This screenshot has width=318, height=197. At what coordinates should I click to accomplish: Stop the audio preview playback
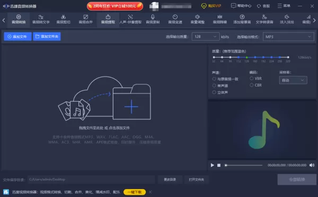[219, 165]
